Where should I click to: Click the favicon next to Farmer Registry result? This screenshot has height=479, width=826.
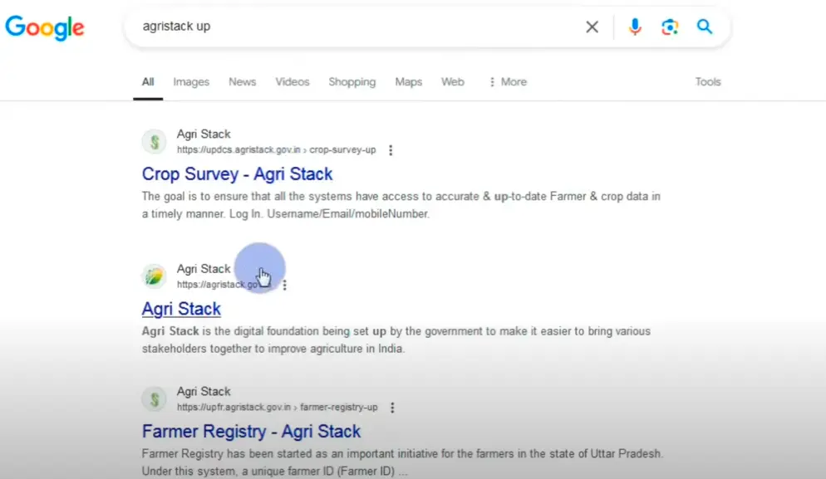point(154,398)
